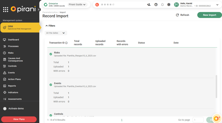This screenshot has width=222, height=123.
Task: Click the Enterprise records usage ring icon
Action: pyautogui.click(x=45, y=4)
